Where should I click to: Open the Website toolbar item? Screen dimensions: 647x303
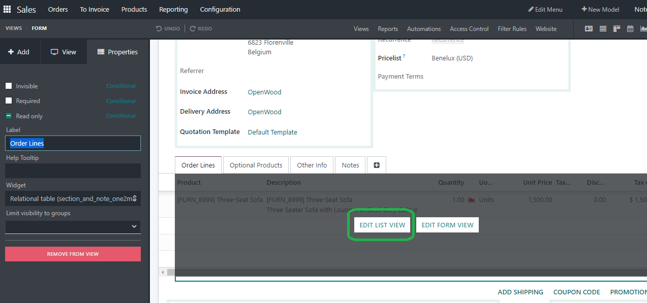pyautogui.click(x=546, y=29)
